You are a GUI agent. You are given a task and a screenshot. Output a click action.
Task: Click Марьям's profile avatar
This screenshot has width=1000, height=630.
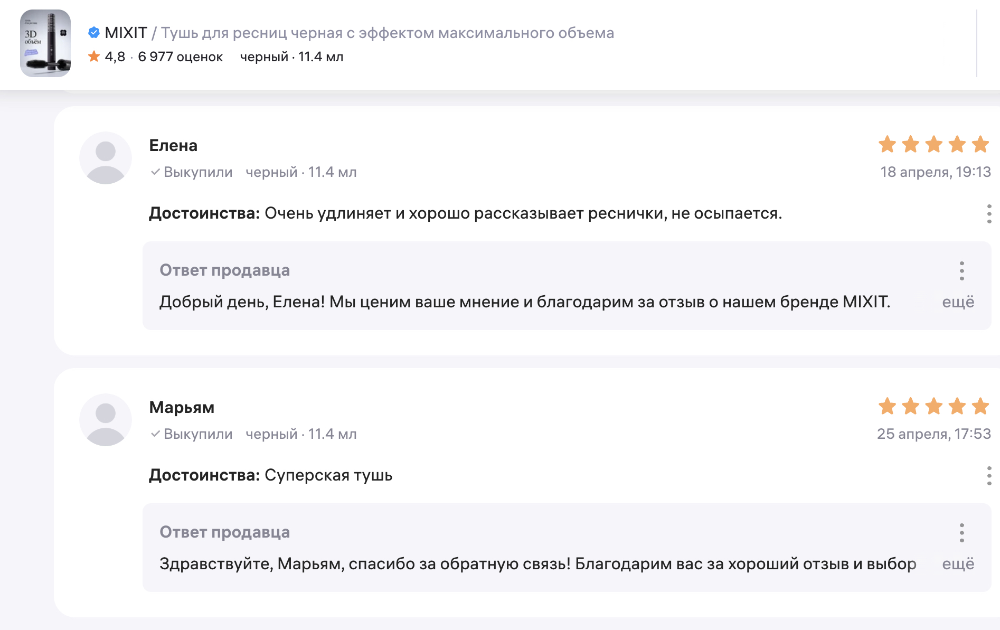[x=106, y=420]
